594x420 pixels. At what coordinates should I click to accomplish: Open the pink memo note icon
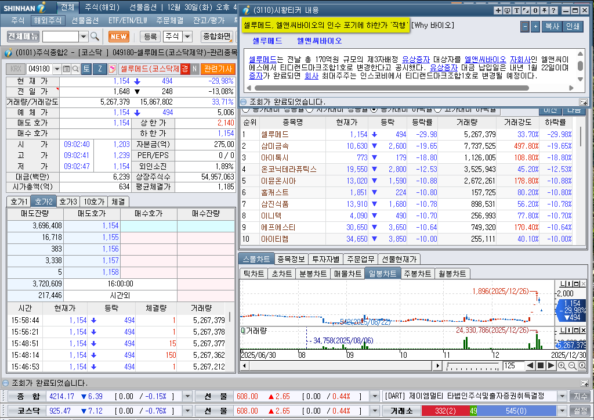point(113,69)
